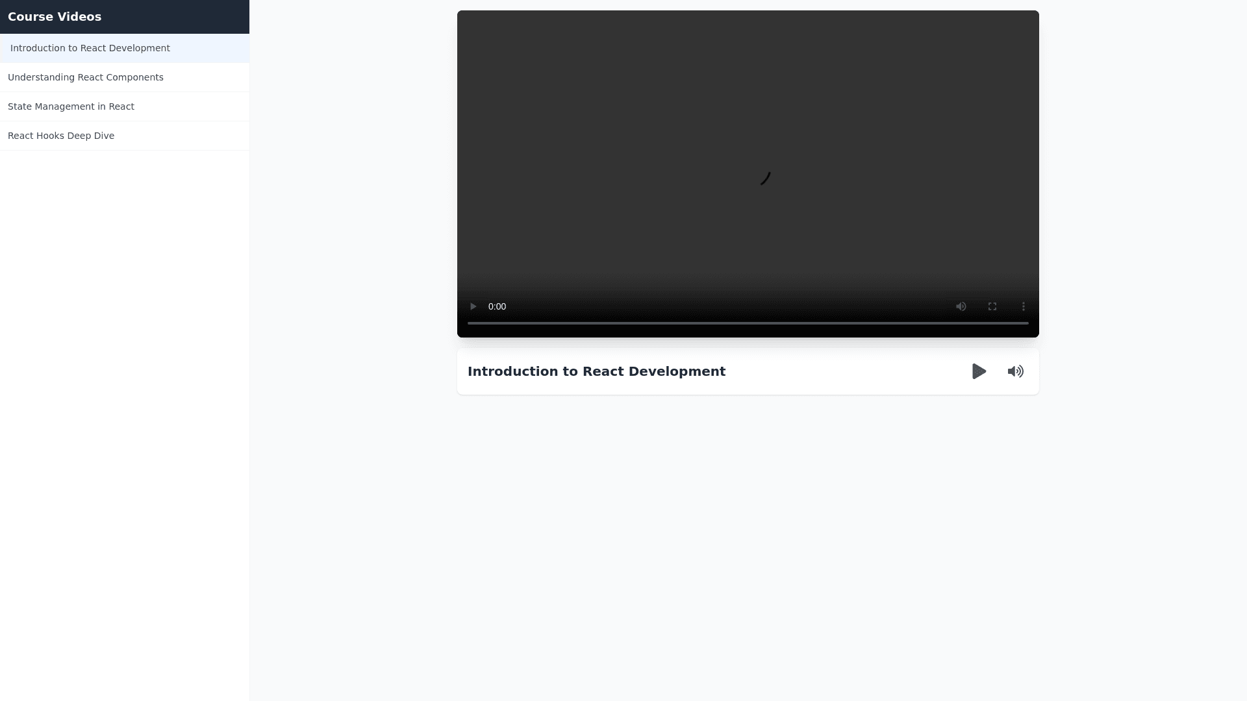Click empty area left of the video player
This screenshot has height=701, width=1247.
point(354,175)
